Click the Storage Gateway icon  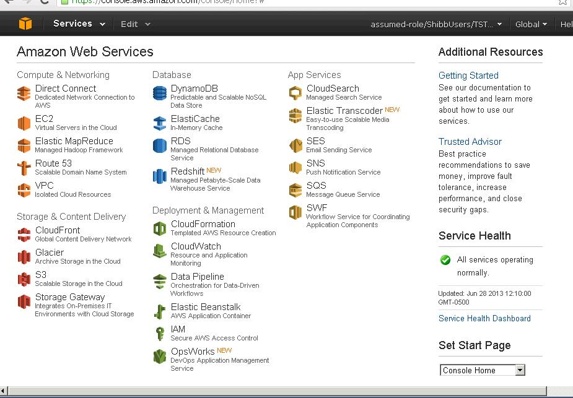[x=24, y=301]
